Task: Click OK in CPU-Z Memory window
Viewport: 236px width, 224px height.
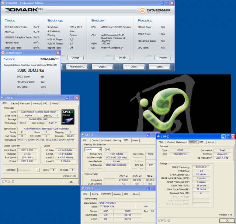Action: (227, 221)
